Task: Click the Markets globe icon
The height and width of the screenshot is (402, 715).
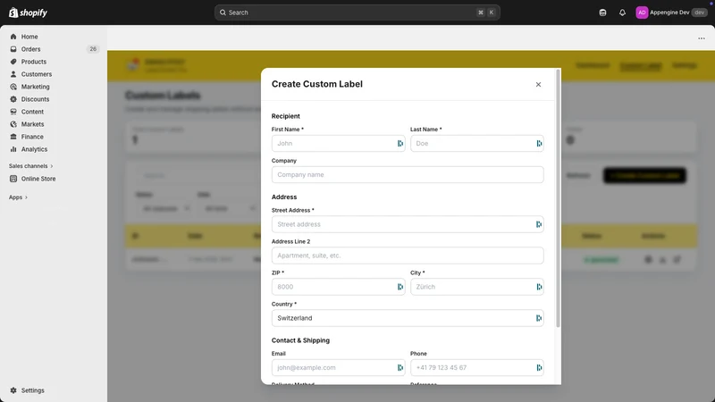Action: [13, 124]
